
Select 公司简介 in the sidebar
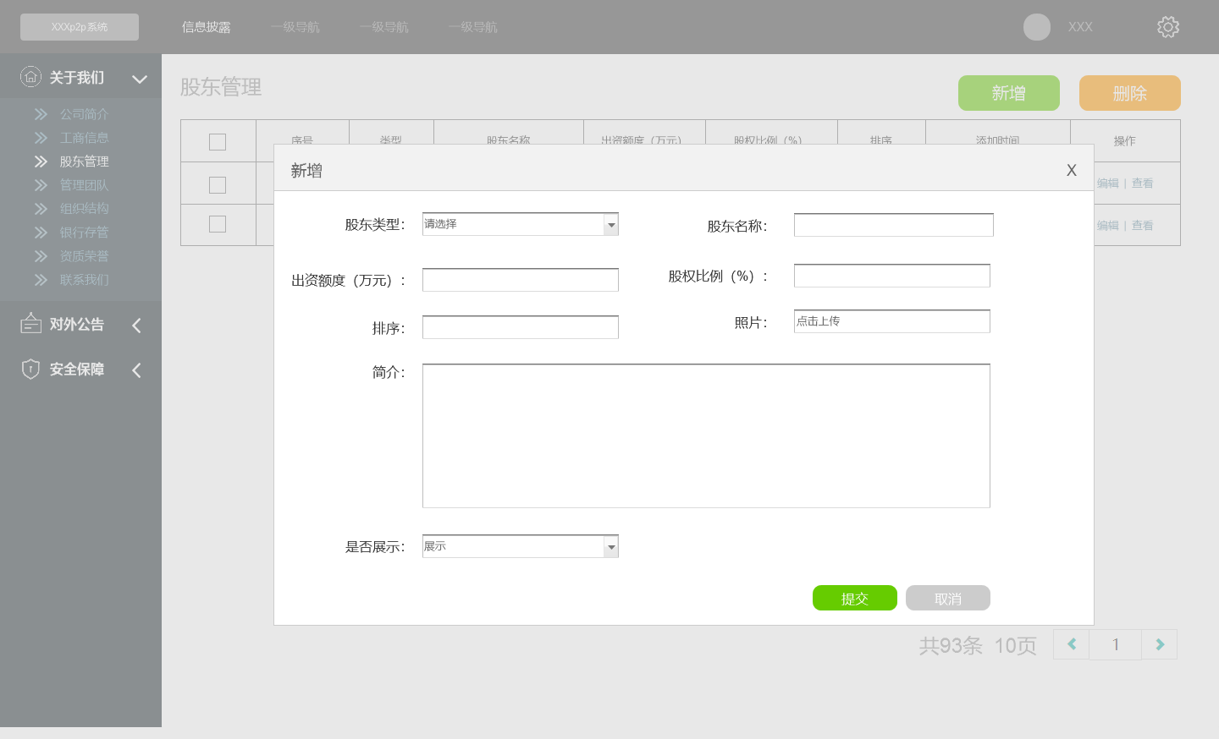[84, 114]
